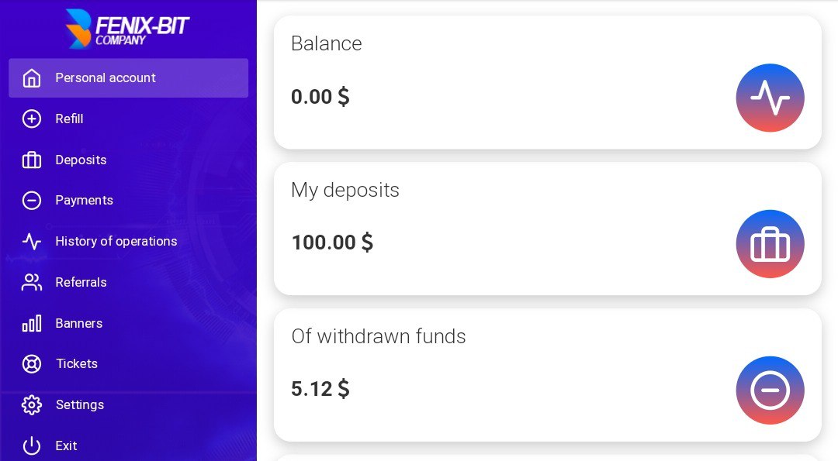This screenshot has height=461, width=838.
Task: Click the bar chart Banners icon
Action: (32, 323)
